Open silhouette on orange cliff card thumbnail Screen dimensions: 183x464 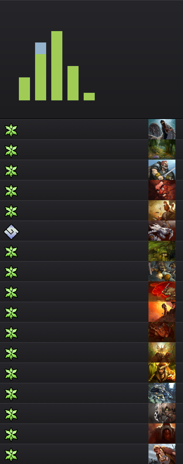coord(162,312)
